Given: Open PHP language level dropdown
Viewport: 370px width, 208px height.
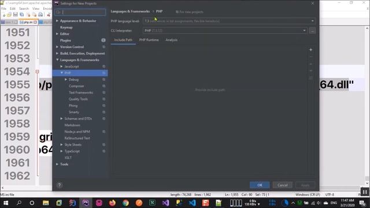Looking at the screenshot, I should pyautogui.click(x=229, y=21).
